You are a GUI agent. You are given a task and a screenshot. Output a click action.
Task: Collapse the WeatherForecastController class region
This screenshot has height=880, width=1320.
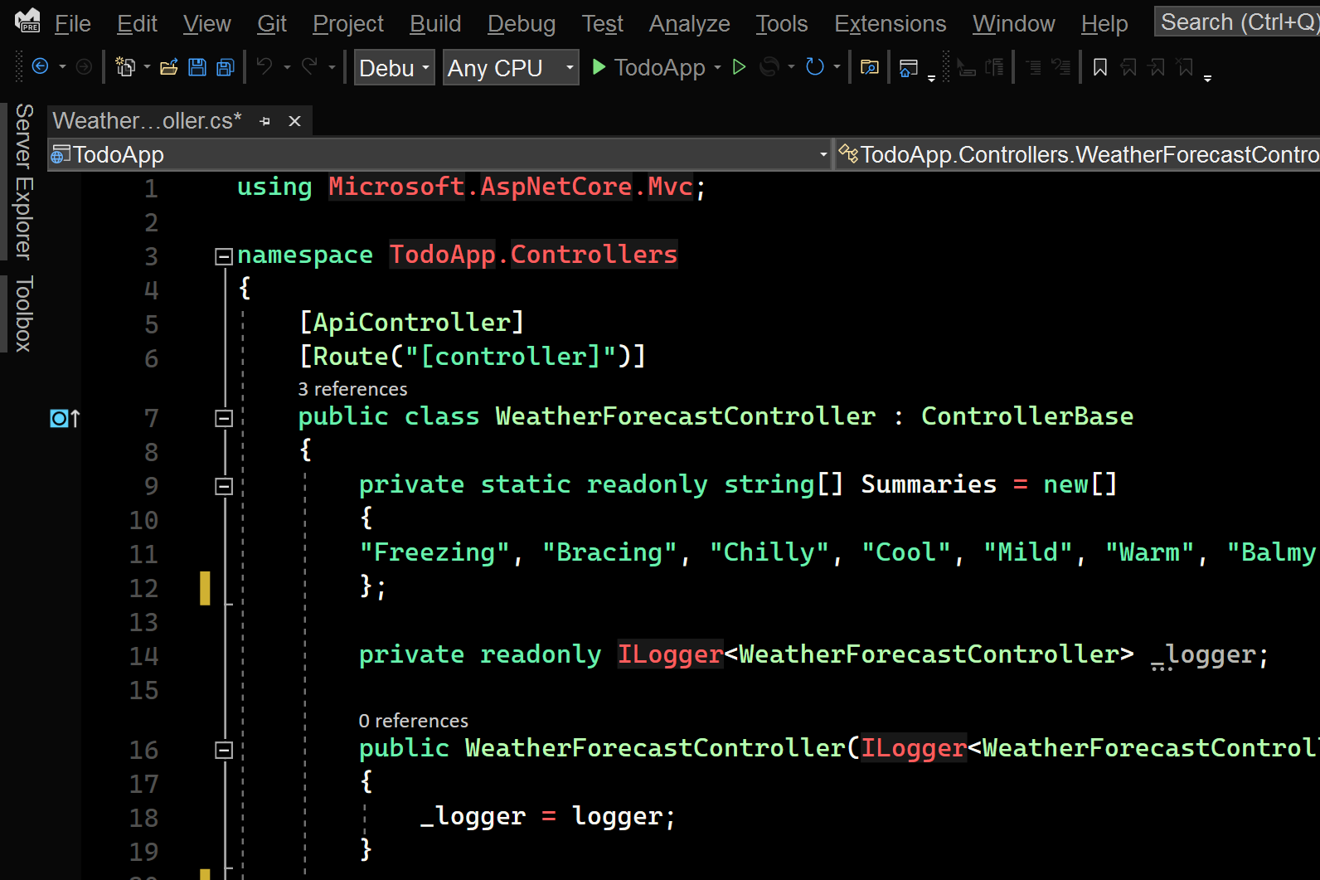click(x=223, y=418)
